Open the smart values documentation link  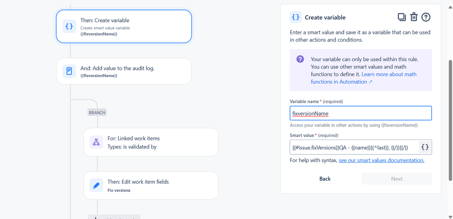pos(381,160)
